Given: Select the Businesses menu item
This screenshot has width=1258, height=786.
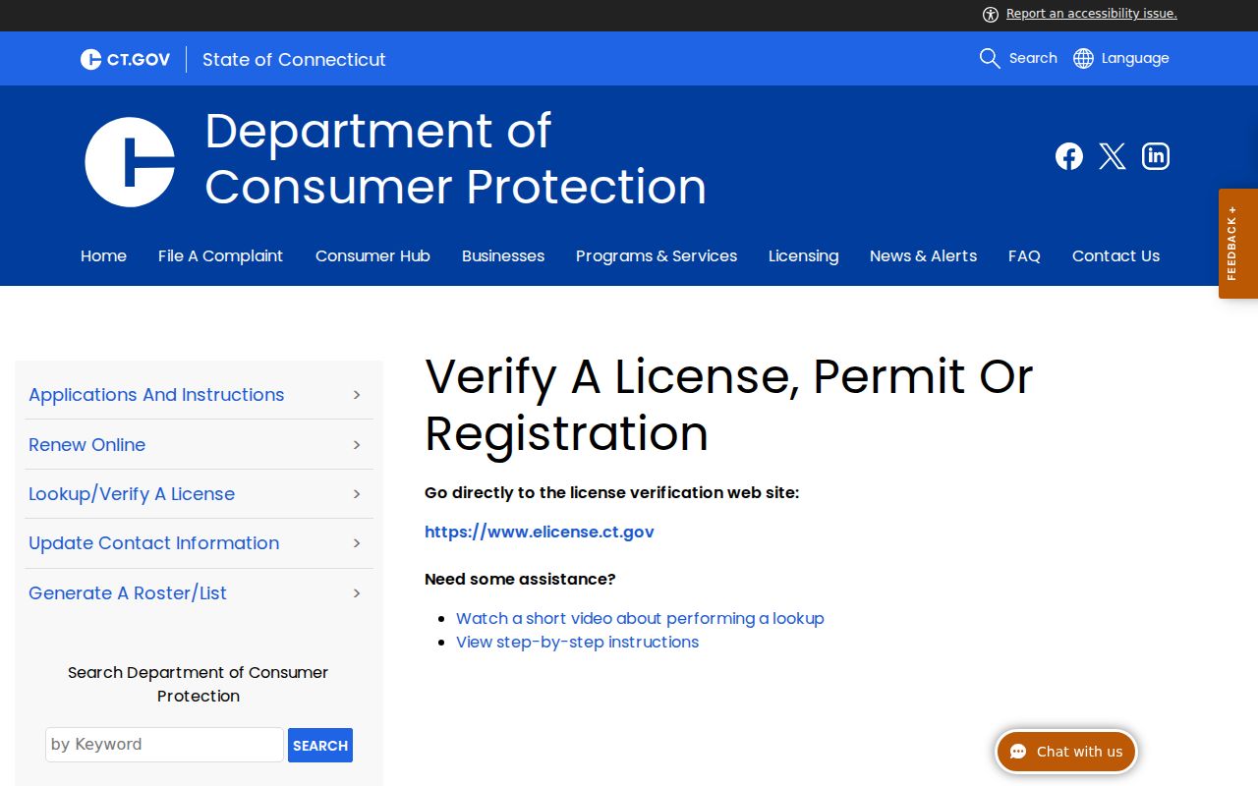Looking at the screenshot, I should click(x=503, y=255).
